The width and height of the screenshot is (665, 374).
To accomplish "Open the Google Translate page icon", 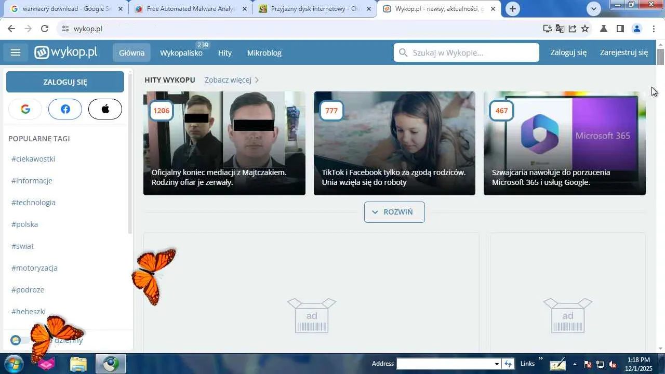I will point(560,29).
